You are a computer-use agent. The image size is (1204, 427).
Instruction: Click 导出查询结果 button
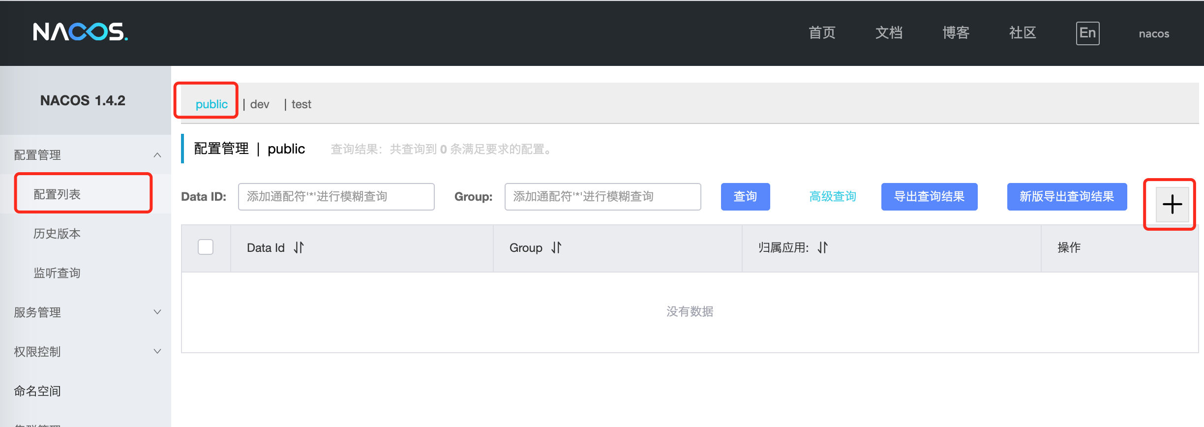coord(929,197)
